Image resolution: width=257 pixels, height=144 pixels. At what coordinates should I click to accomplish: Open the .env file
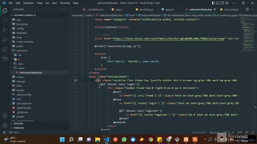[x=19, y=99]
